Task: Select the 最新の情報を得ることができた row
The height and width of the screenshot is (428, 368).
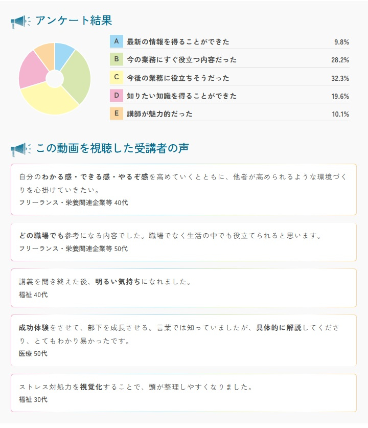Action: click(229, 42)
